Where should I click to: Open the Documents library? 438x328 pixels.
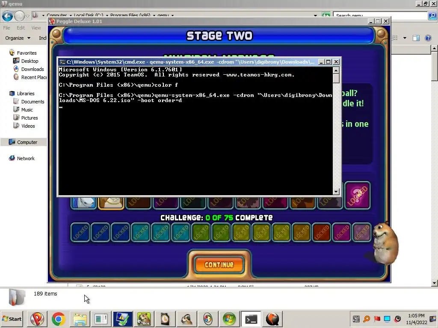click(33, 102)
